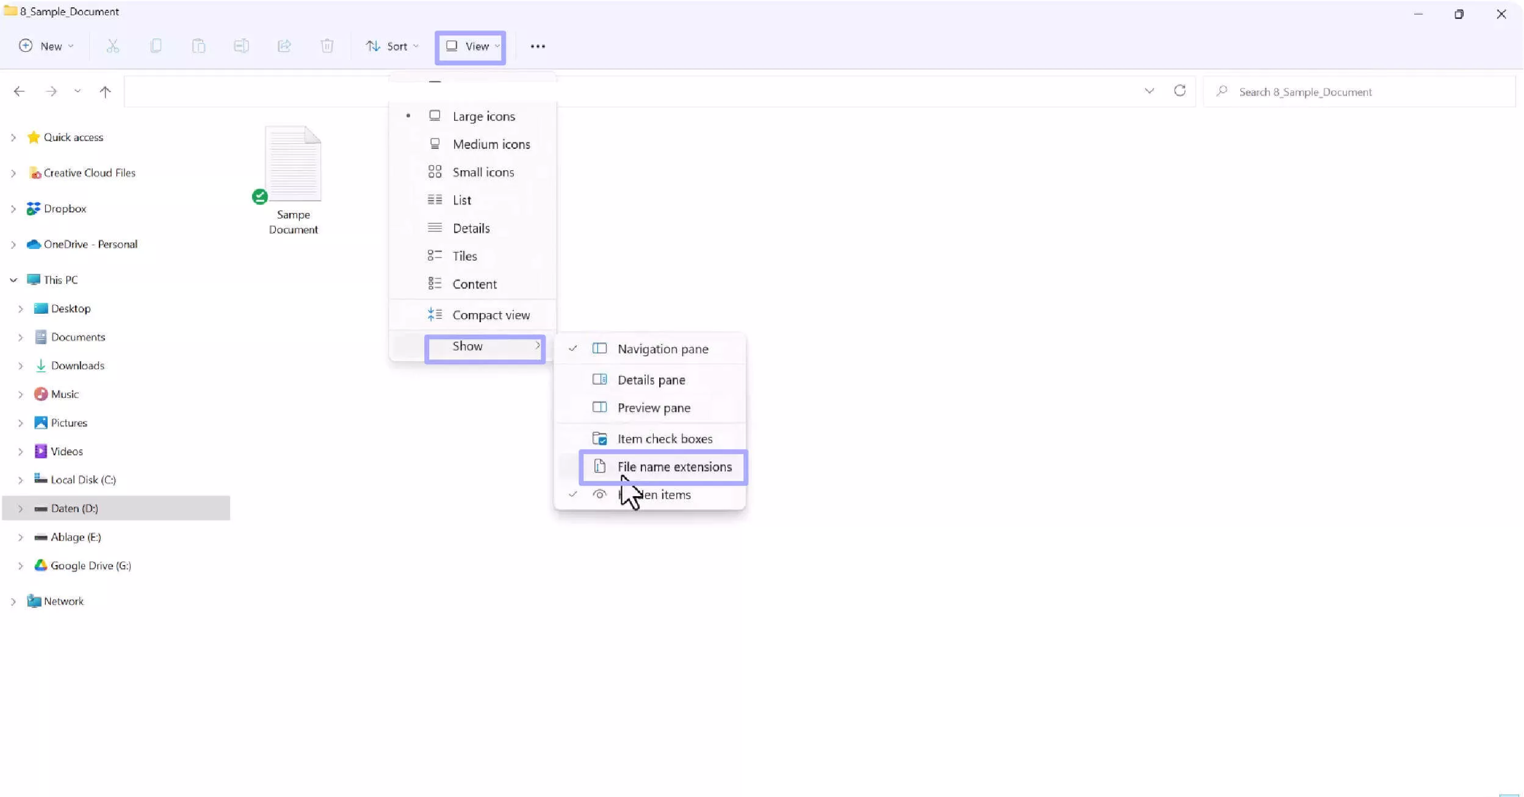The image size is (1524, 797).
Task: Open the Show submenu
Action: [484, 345]
